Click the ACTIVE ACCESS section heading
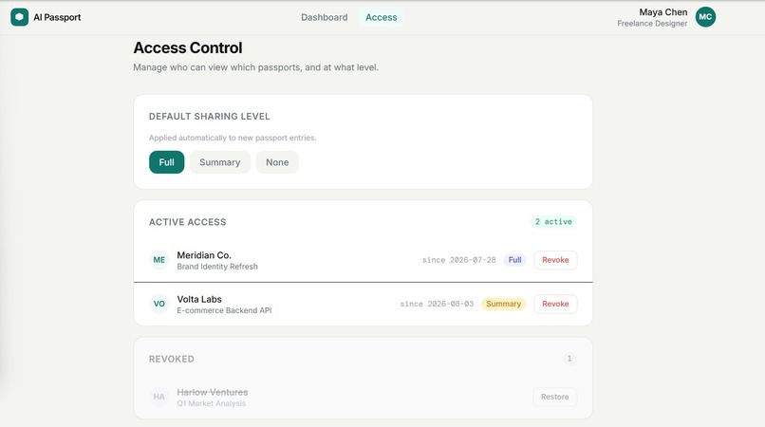Viewport: 765px width, 427px height. tap(187, 222)
